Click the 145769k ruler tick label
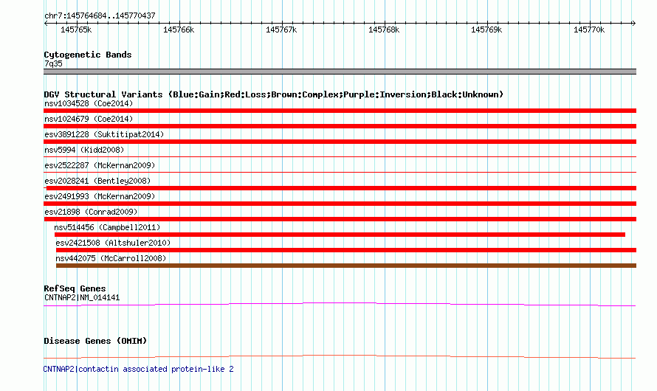Image resolution: width=657 pixels, height=391 pixels. point(486,30)
